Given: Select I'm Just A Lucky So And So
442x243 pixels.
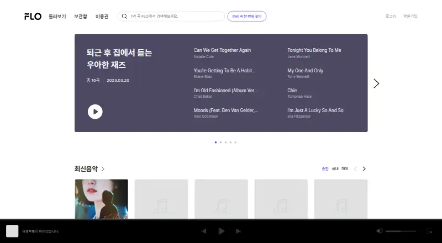Looking at the screenshot, I should [x=315, y=110].
